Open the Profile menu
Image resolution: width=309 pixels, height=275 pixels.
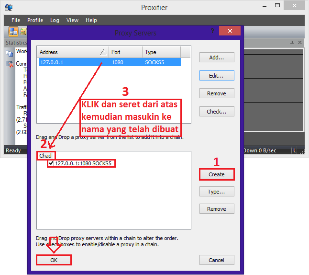(x=35, y=20)
